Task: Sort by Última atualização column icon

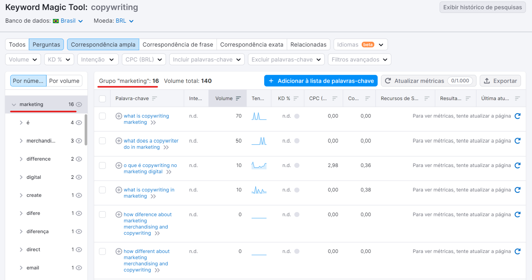Action: (518, 98)
